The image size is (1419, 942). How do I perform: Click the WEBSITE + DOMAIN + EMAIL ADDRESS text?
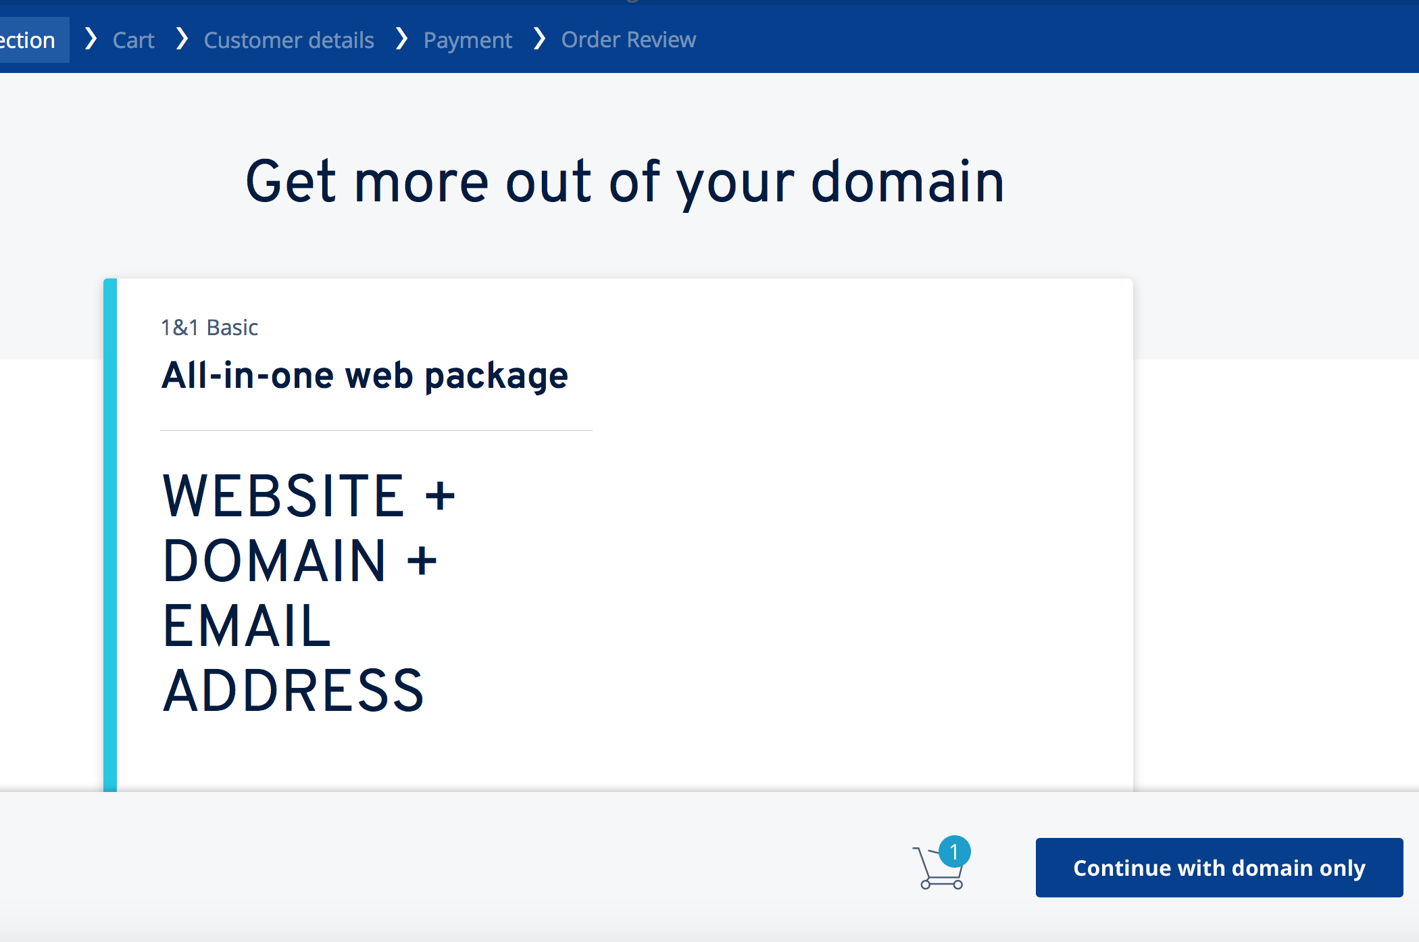308,593
